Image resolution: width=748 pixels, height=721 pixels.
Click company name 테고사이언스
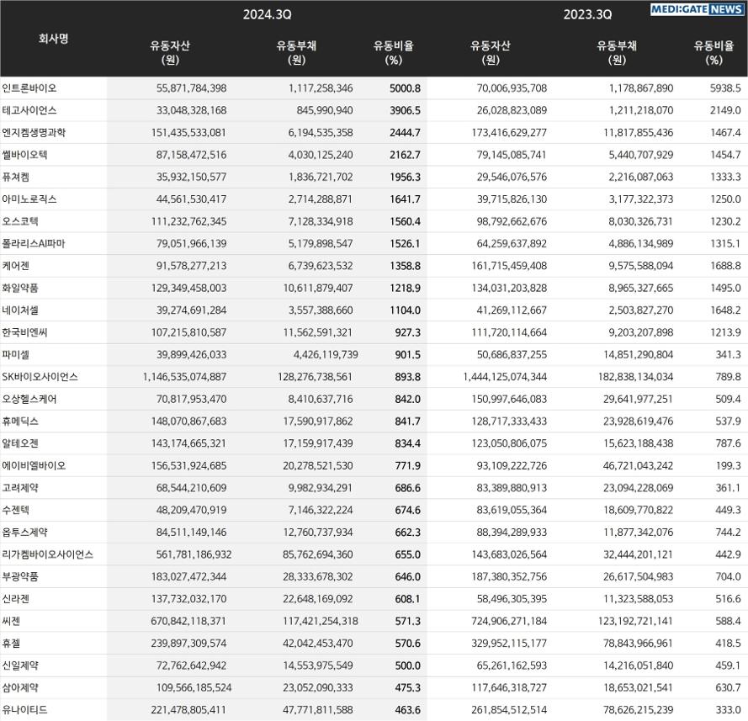pos(29,110)
